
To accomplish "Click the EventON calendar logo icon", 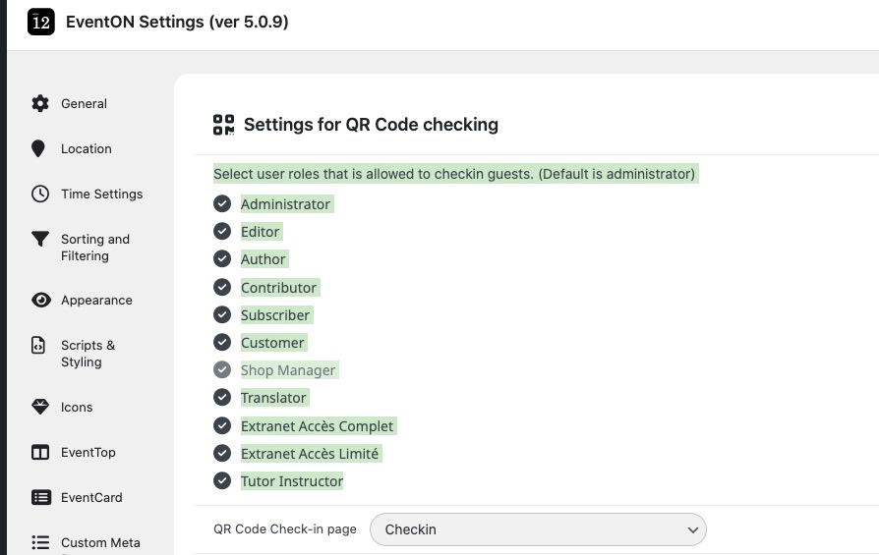I will pos(41,22).
